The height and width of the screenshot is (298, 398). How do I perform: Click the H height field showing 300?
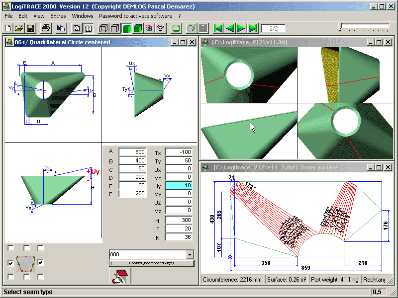[179, 220]
